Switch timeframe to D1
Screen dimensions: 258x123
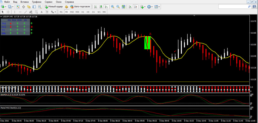[x=93, y=12]
